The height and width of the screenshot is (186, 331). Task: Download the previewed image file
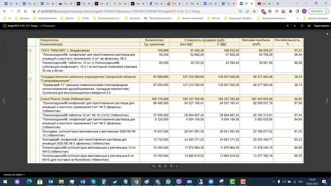[x=288, y=26]
